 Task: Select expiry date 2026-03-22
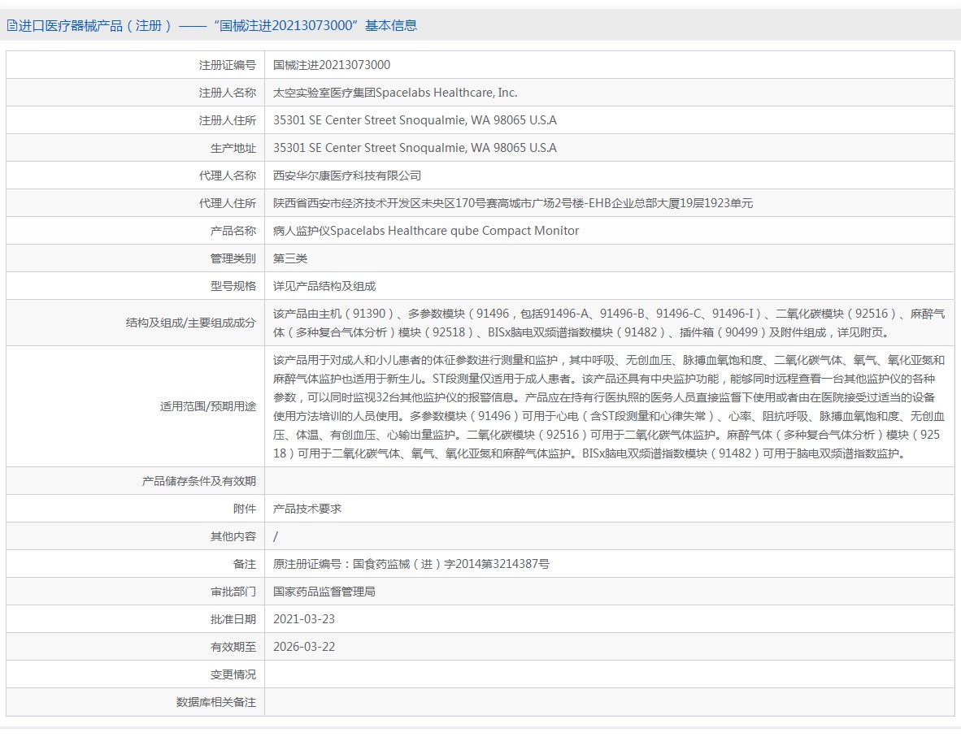point(304,646)
